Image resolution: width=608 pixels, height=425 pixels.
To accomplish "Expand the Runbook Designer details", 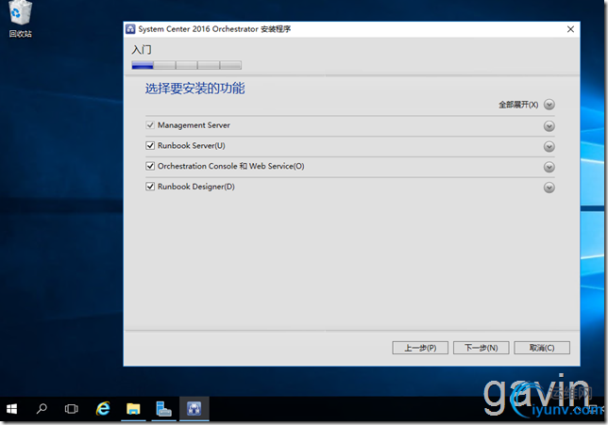I will point(549,188).
